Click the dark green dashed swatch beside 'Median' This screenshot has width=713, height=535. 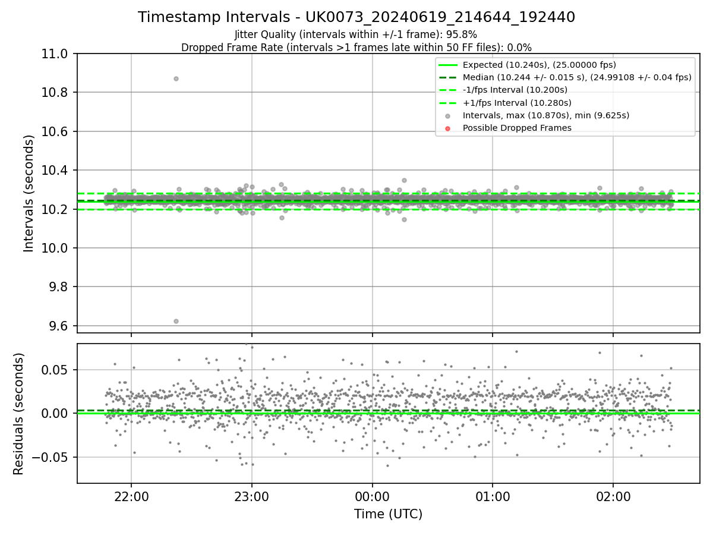(448, 77)
